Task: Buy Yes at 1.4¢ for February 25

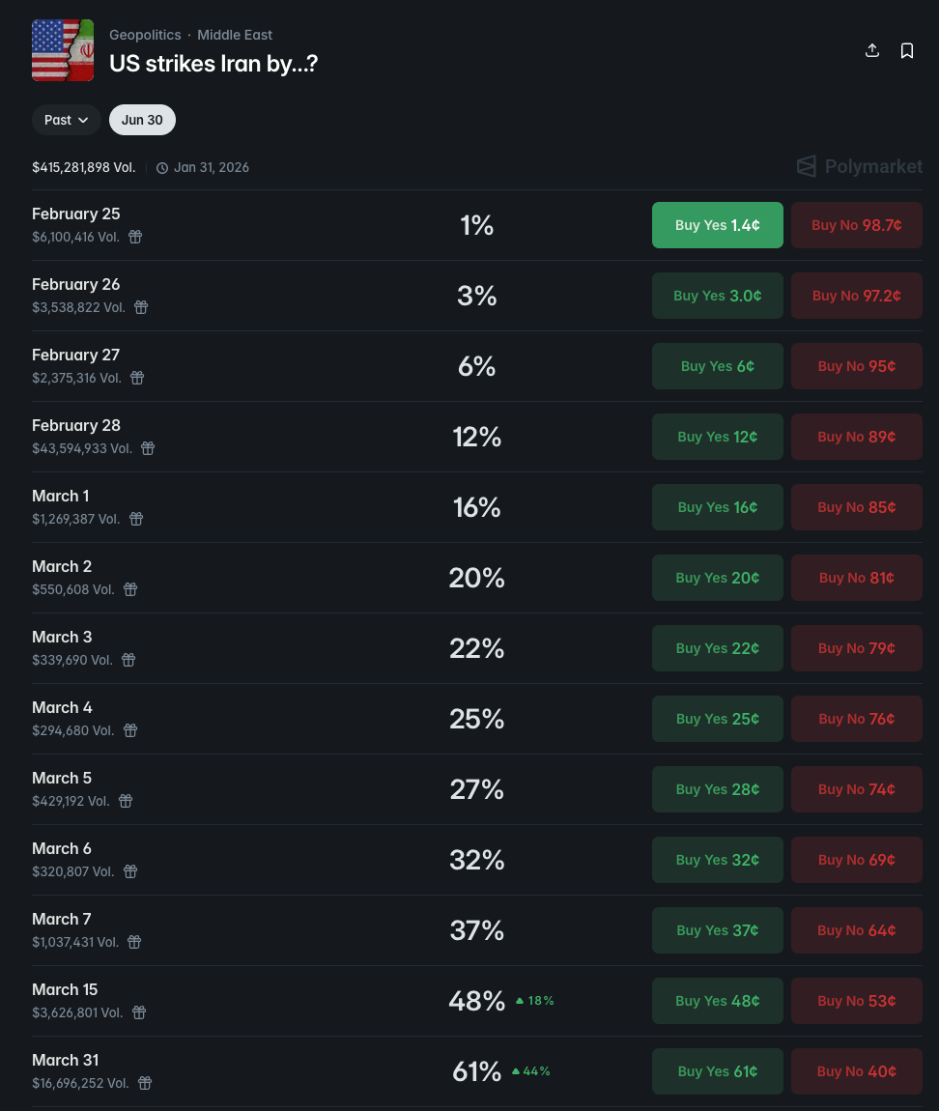Action: (717, 225)
